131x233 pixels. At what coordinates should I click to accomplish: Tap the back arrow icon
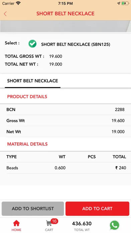(5, 14)
